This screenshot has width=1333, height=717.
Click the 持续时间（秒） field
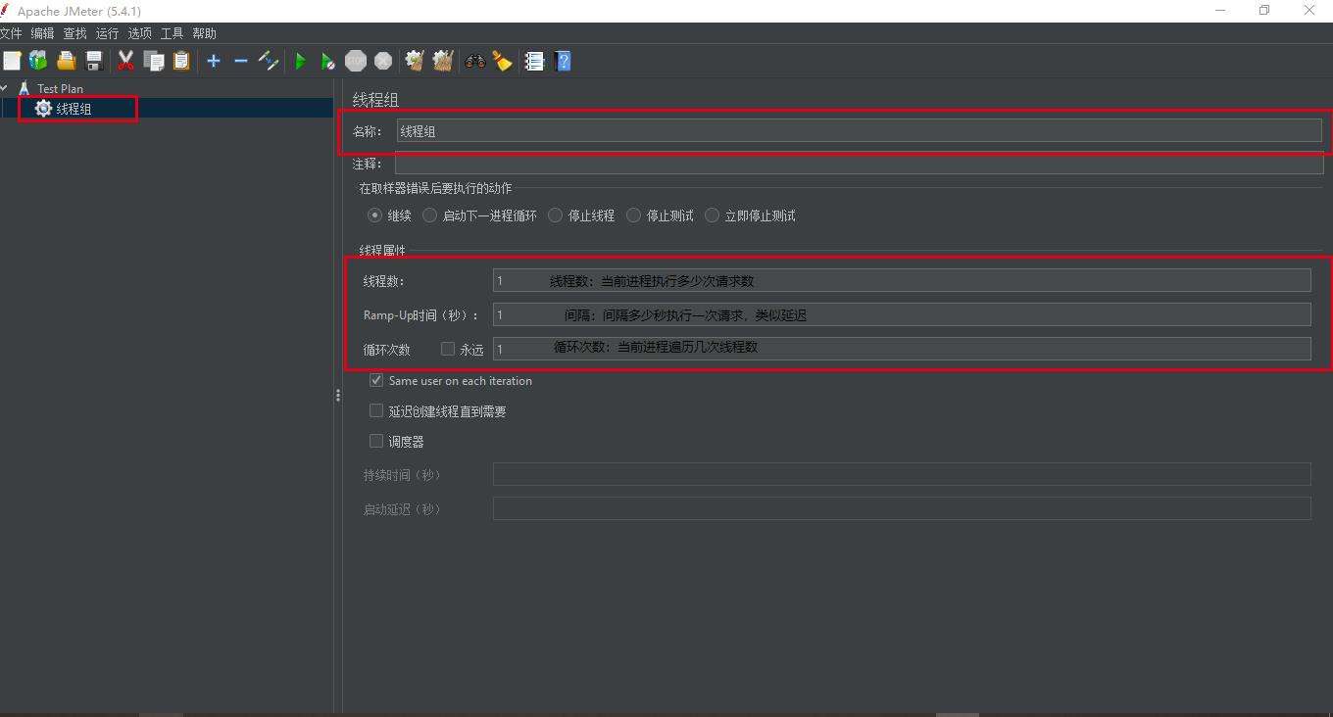coord(902,474)
